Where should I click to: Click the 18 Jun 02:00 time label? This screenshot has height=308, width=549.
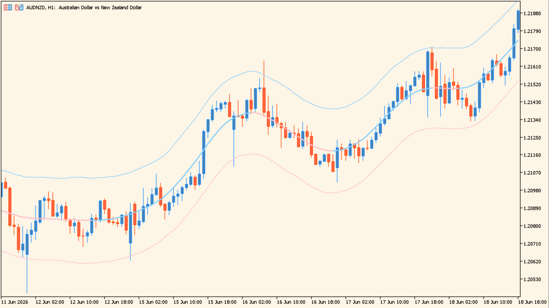pyautogui.click(x=463, y=302)
